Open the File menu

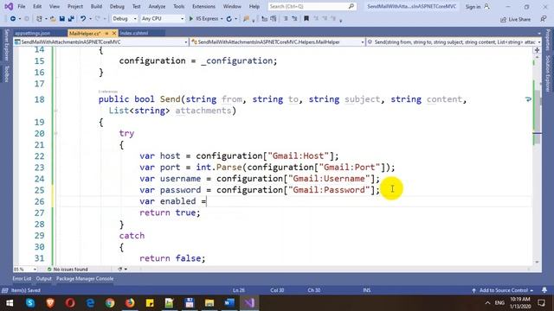[x=21, y=6]
